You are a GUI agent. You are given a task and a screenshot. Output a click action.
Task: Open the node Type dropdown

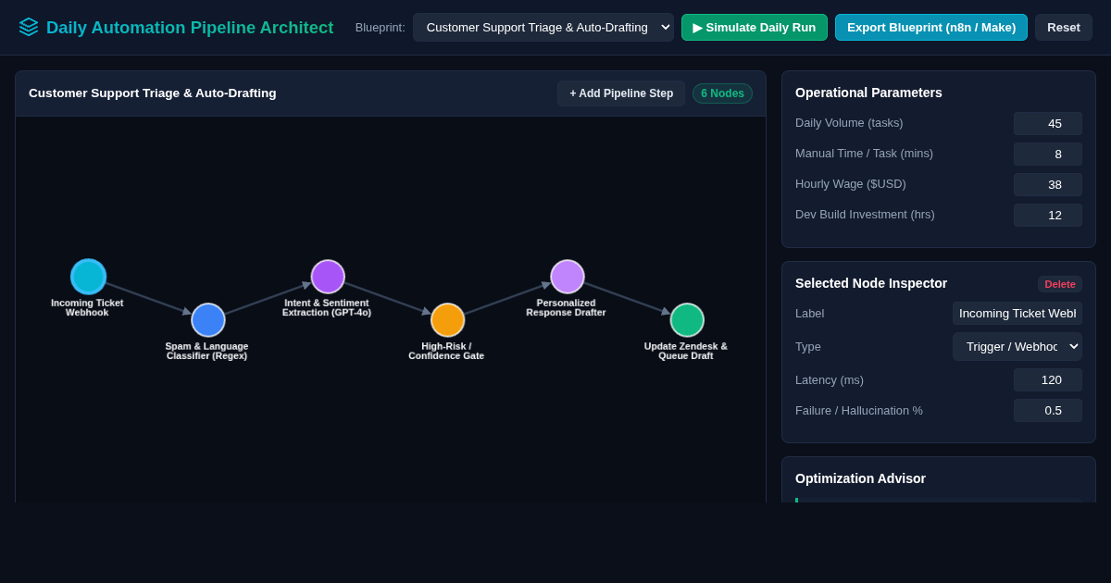[1017, 346]
